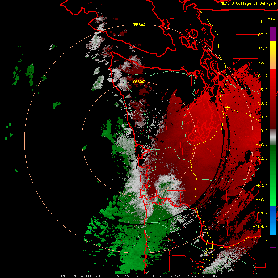Screen dimensions: 278x278
Task: Click the 92.3 velocity scale value
Action: (263, 48)
